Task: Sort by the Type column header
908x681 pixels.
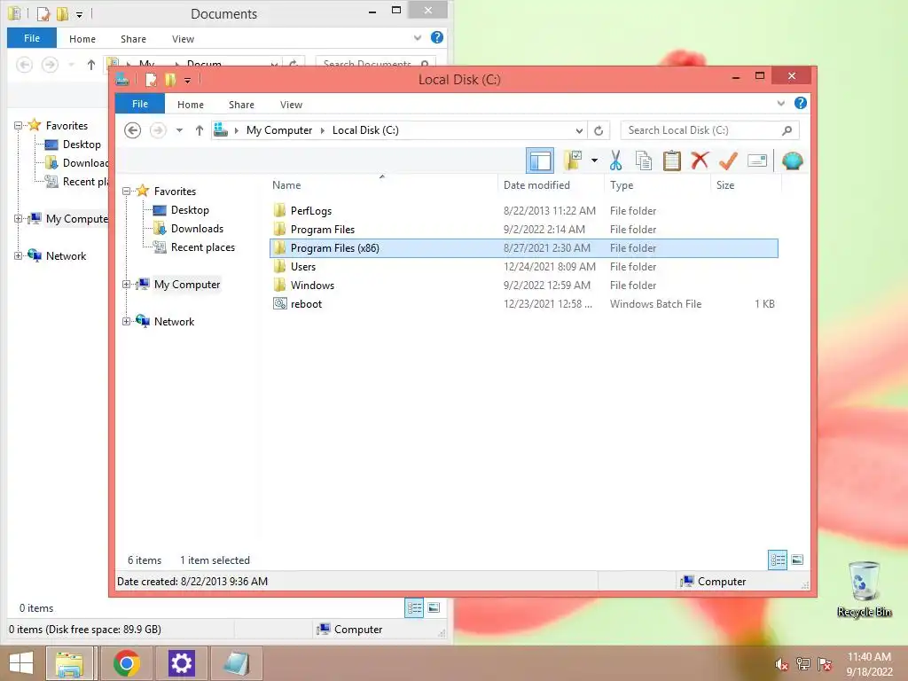Action: pos(657,185)
